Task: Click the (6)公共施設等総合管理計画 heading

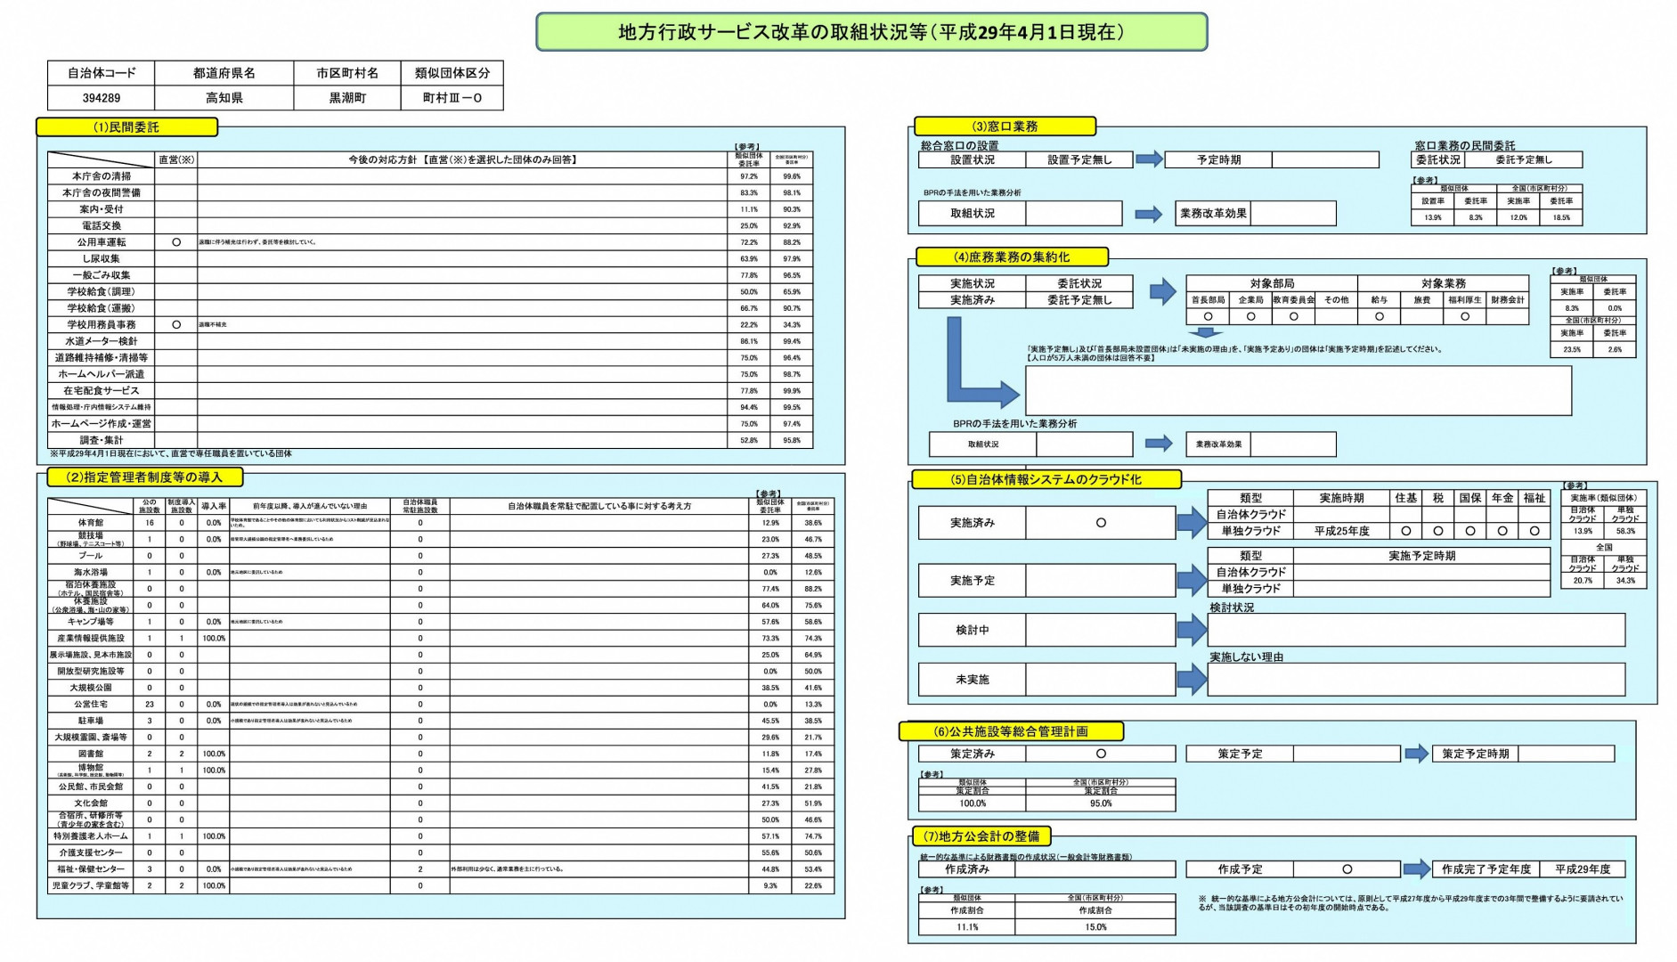Action: point(1011,732)
